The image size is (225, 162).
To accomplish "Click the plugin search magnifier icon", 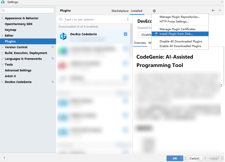I will coord(61,19).
